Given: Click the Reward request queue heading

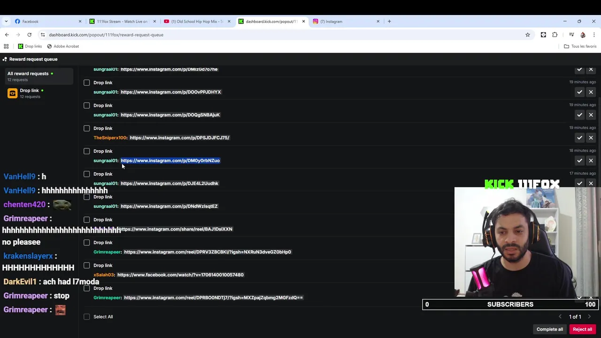Looking at the screenshot, I should tap(33, 59).
